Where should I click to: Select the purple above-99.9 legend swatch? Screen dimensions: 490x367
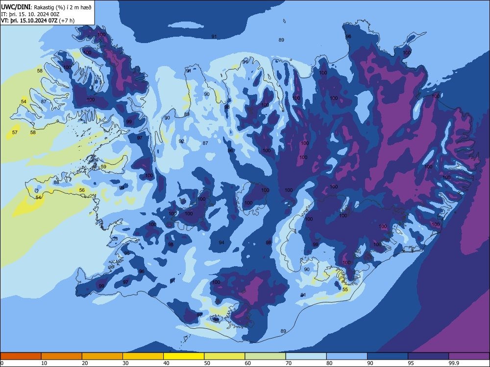pyautogui.click(x=469, y=356)
